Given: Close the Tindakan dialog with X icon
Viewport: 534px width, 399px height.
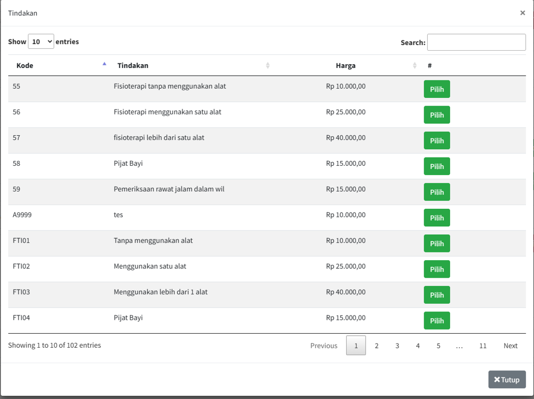Looking at the screenshot, I should (x=522, y=13).
